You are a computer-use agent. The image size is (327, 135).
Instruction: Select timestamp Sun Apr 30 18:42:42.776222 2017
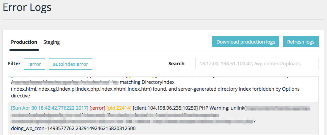tap(50, 108)
